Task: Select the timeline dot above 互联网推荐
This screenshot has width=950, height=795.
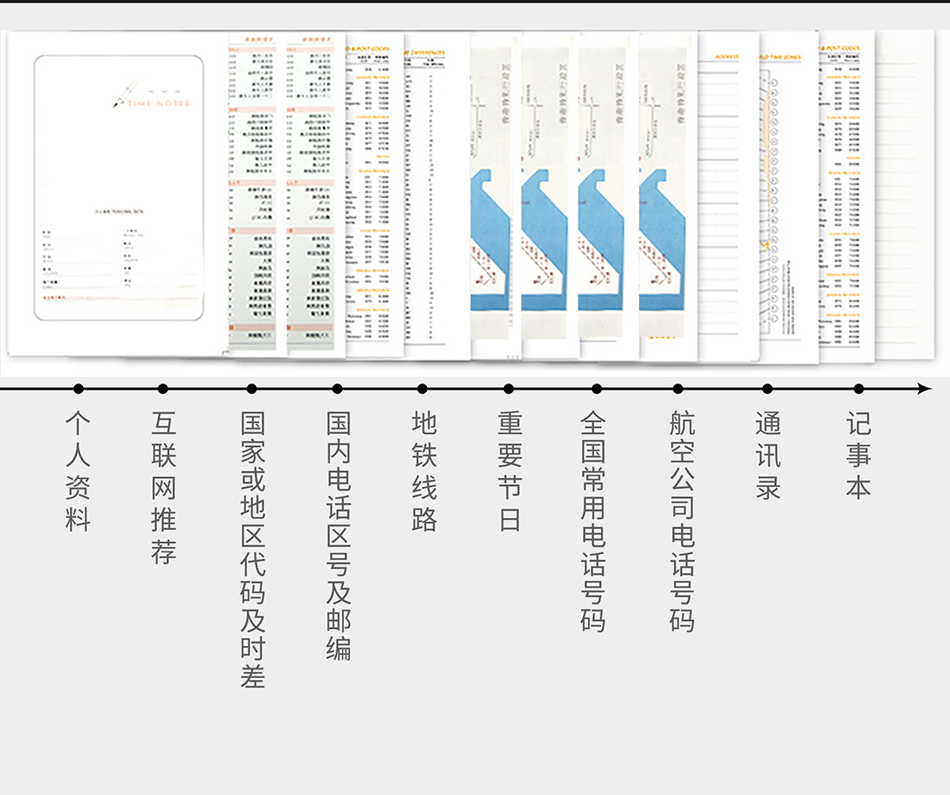Action: 163,389
